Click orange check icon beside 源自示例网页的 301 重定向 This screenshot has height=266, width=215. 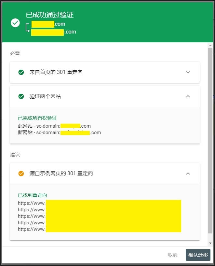pyautogui.click(x=21, y=174)
